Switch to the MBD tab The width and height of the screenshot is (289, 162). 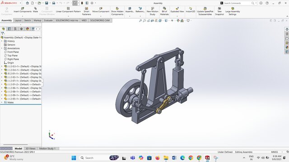[84, 20]
